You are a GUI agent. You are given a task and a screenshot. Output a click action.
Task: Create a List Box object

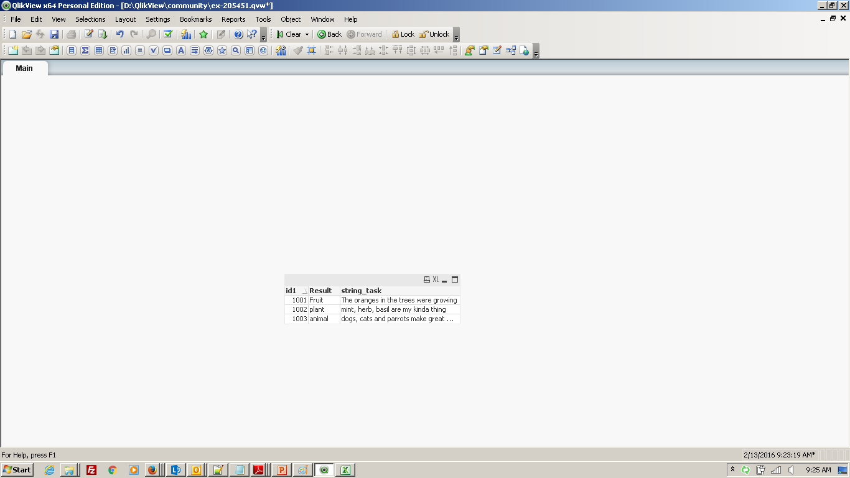[x=72, y=50]
